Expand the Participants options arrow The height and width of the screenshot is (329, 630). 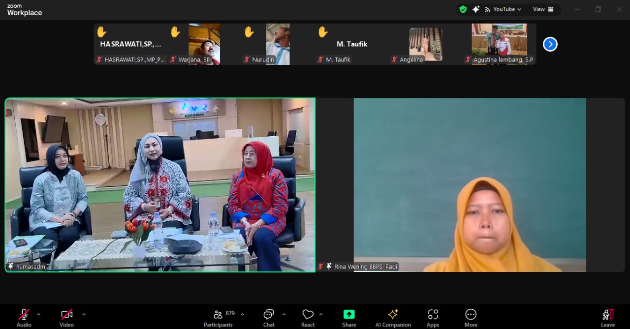click(242, 314)
